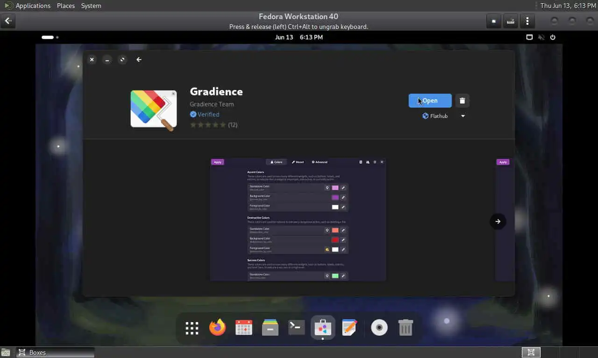Open guest clock Jun 13 6:13 PM
The height and width of the screenshot is (358, 598).
(x=299, y=37)
